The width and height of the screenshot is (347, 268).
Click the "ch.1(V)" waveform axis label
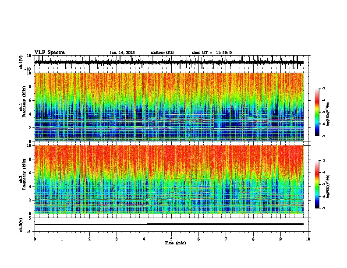pyautogui.click(x=21, y=62)
